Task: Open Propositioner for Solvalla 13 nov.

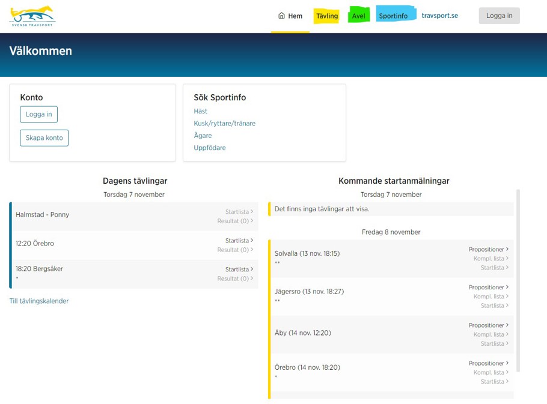Action: click(488, 249)
